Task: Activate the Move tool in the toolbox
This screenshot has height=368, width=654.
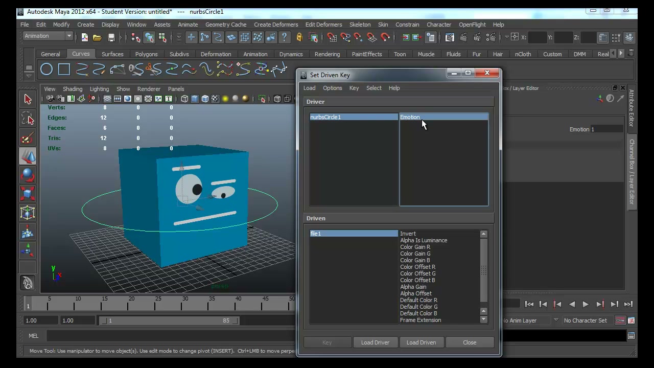Action: [x=28, y=156]
